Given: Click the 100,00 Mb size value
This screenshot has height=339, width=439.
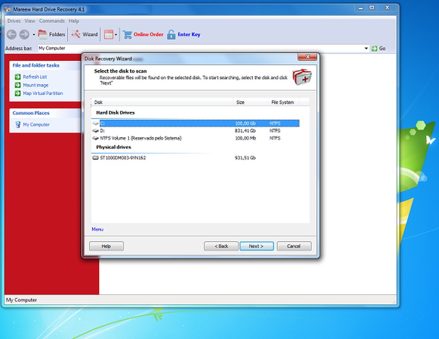Looking at the screenshot, I should 245,138.
